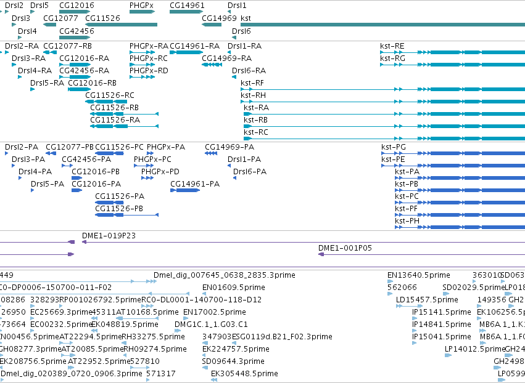Select EST label IP15141.5prime
The image size is (525, 383).
(x=442, y=312)
